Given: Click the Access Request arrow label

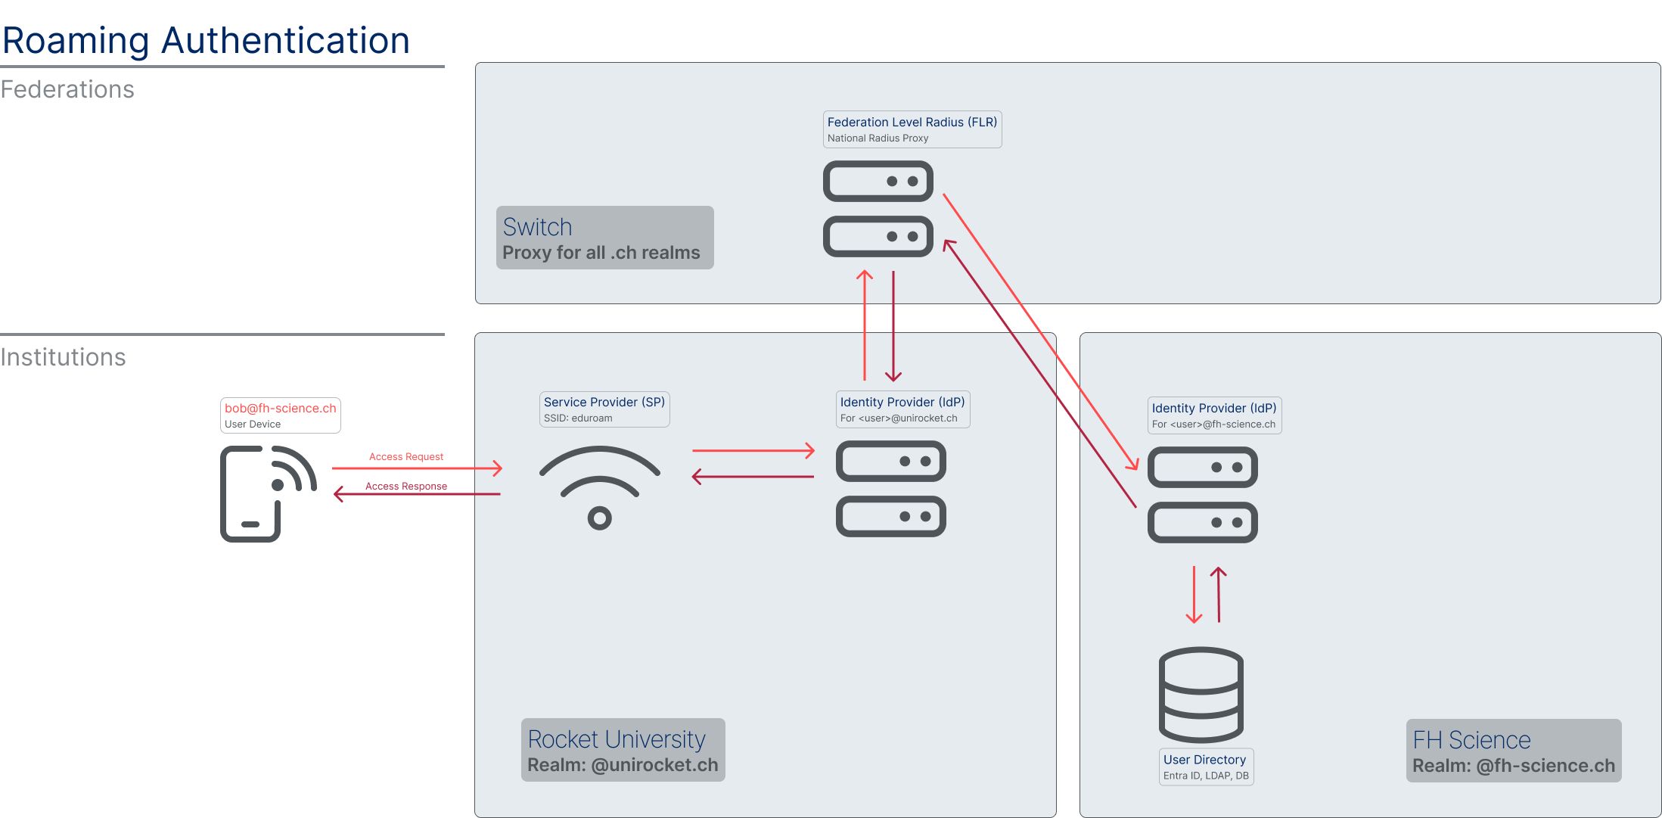Looking at the screenshot, I should tap(406, 456).
